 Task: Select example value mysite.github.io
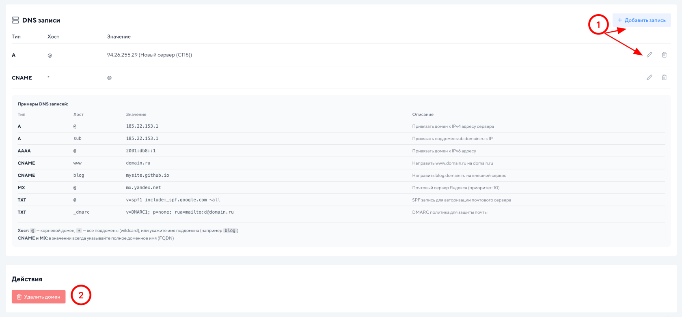147,176
